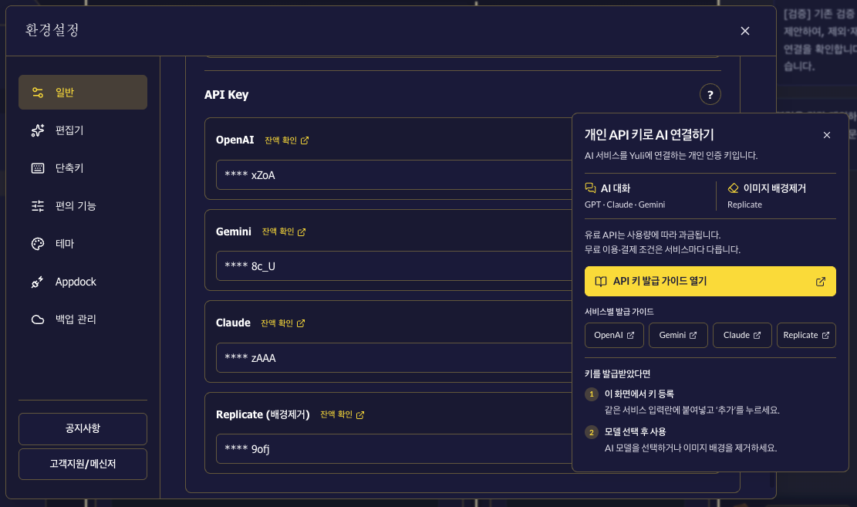Click the Appdock plug icon

click(38, 282)
